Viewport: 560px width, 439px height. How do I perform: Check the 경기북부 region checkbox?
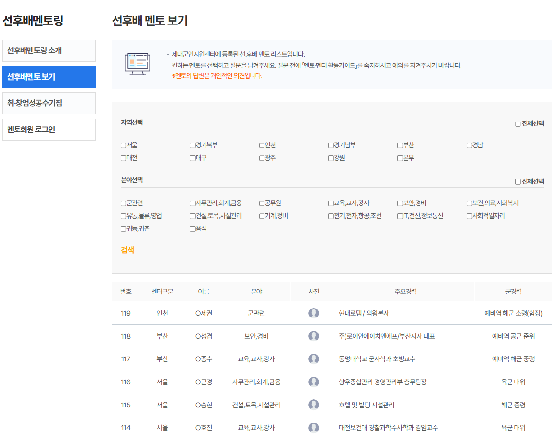pyautogui.click(x=192, y=145)
